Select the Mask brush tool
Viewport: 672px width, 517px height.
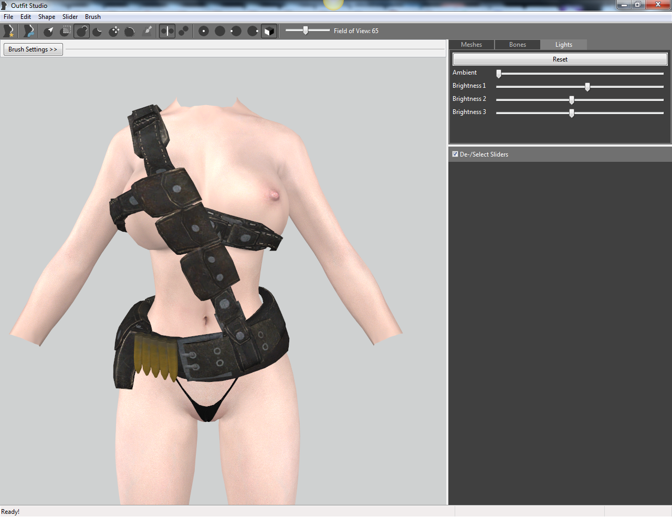click(65, 31)
